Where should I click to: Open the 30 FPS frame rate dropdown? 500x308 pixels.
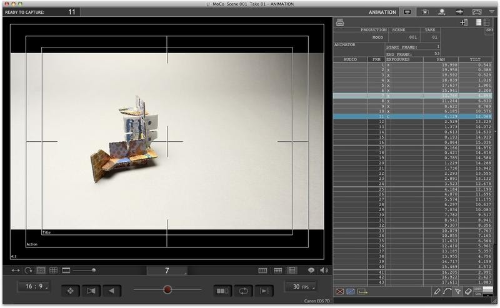301,286
